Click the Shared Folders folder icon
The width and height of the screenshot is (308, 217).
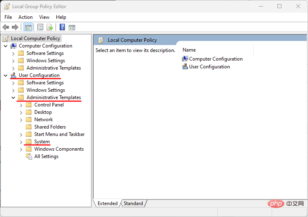coord(29,127)
